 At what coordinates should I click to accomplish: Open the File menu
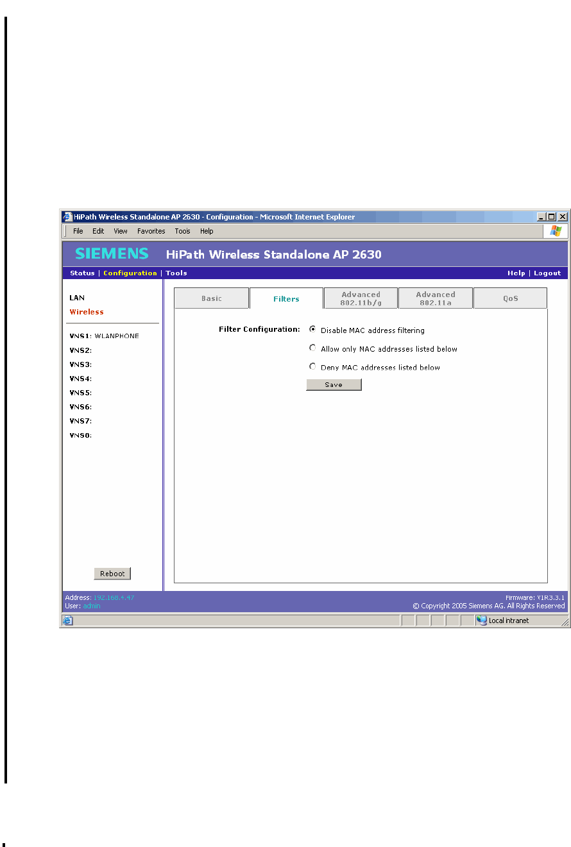pyautogui.click(x=78, y=231)
